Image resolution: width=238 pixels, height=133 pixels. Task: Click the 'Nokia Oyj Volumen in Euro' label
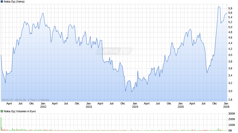(x=20, y=111)
